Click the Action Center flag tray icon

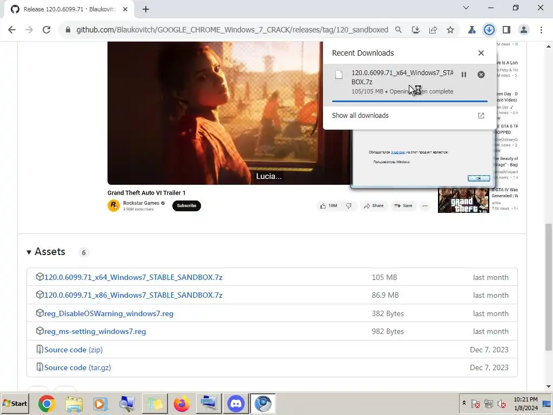coord(475,403)
